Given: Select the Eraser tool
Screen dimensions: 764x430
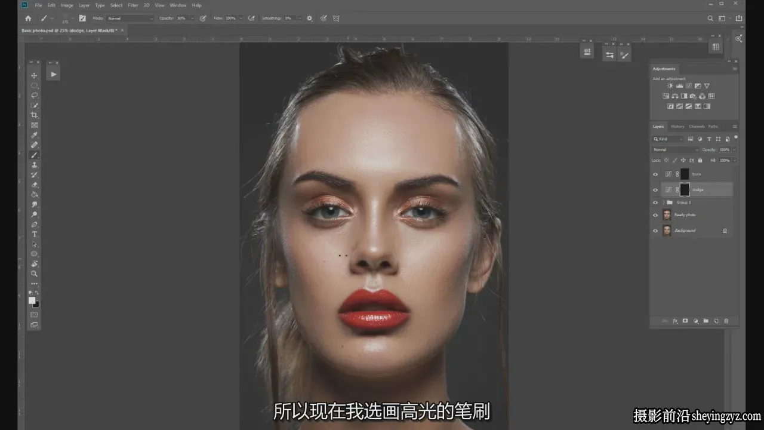Looking at the screenshot, I should click(34, 185).
